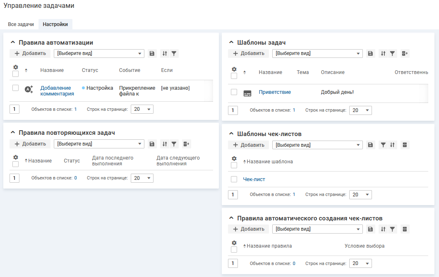Open filter icon in Шаблоны задач panel

click(392, 53)
